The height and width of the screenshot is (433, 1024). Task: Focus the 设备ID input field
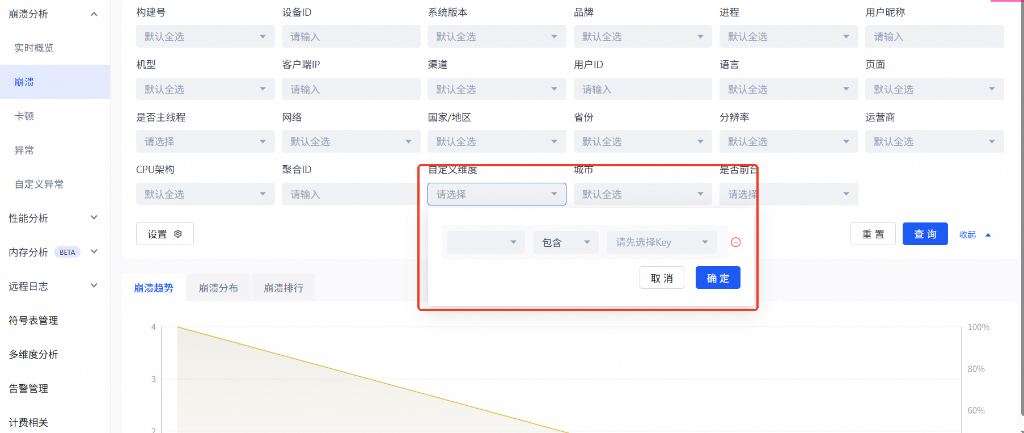click(351, 36)
